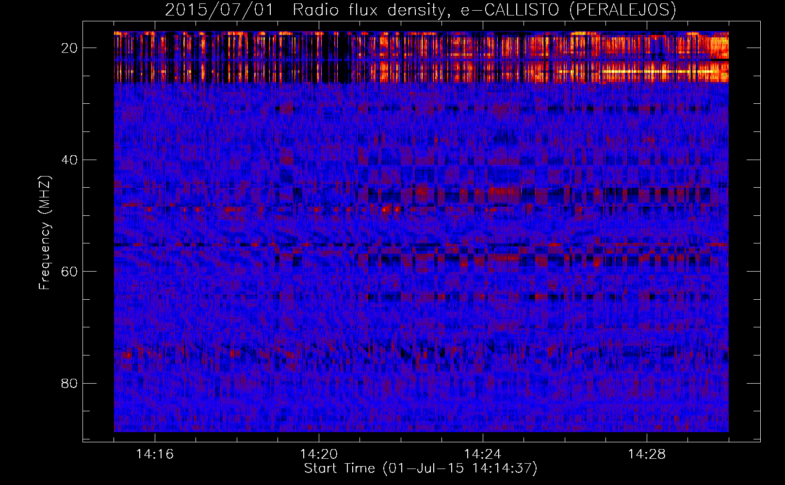Click the '14:28' time tick label

647,454
